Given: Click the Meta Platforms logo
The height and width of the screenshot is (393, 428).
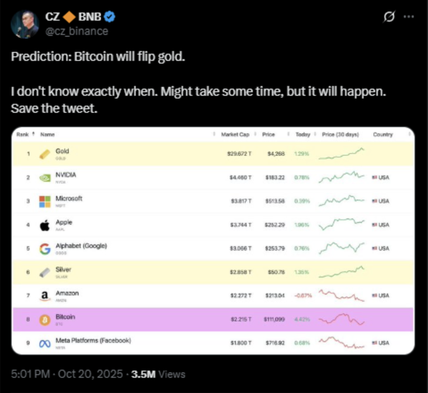Looking at the screenshot, I should click(45, 343).
